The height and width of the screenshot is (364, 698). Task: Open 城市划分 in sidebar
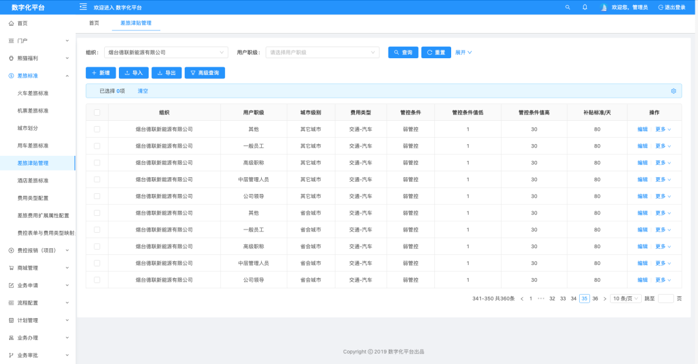click(28, 128)
